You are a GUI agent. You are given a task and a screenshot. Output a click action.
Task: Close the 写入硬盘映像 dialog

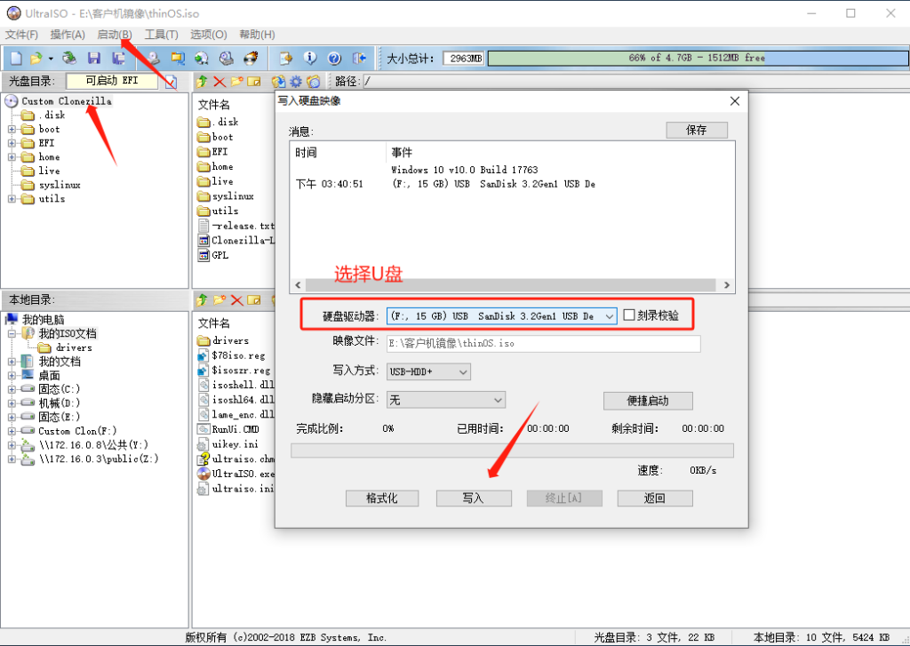735,101
